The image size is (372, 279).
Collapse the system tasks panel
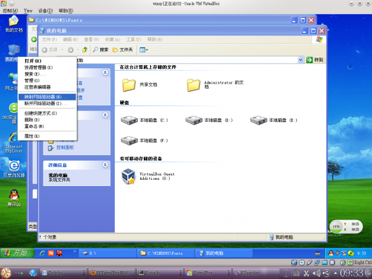105,73
